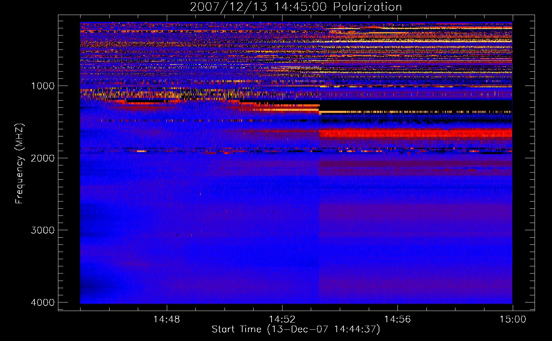This screenshot has width=552, height=341.
Task: Click the 2000 frequency tick label
Action: tap(43, 158)
